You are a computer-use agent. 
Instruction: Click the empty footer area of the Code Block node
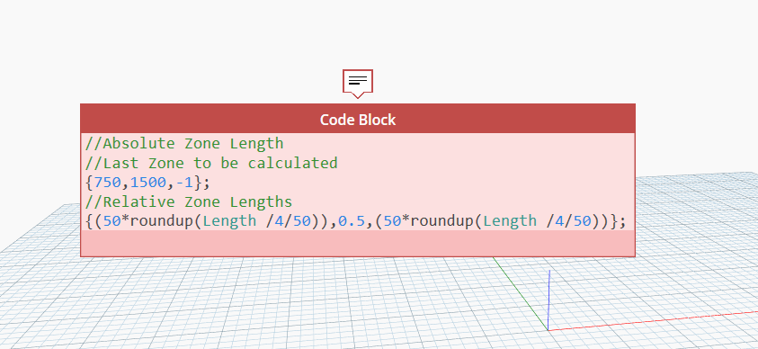coord(358,243)
